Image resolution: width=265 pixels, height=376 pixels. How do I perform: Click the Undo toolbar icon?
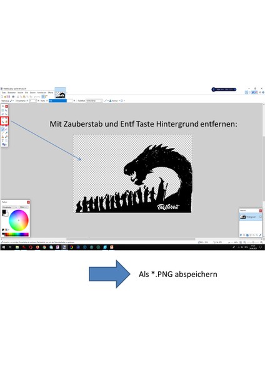(35, 97)
